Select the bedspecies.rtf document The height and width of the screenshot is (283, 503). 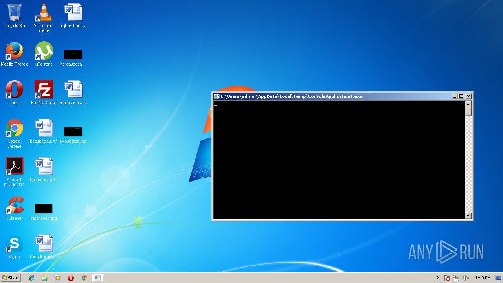click(43, 132)
